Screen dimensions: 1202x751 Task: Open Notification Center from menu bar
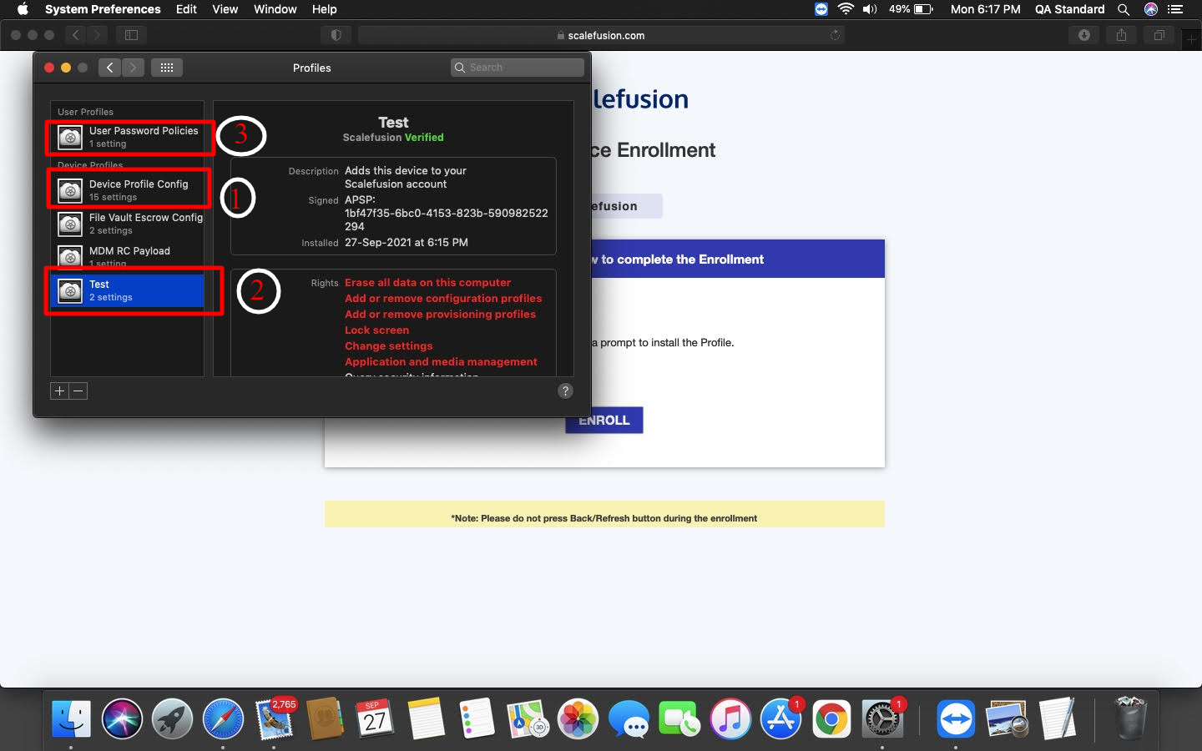point(1175,9)
